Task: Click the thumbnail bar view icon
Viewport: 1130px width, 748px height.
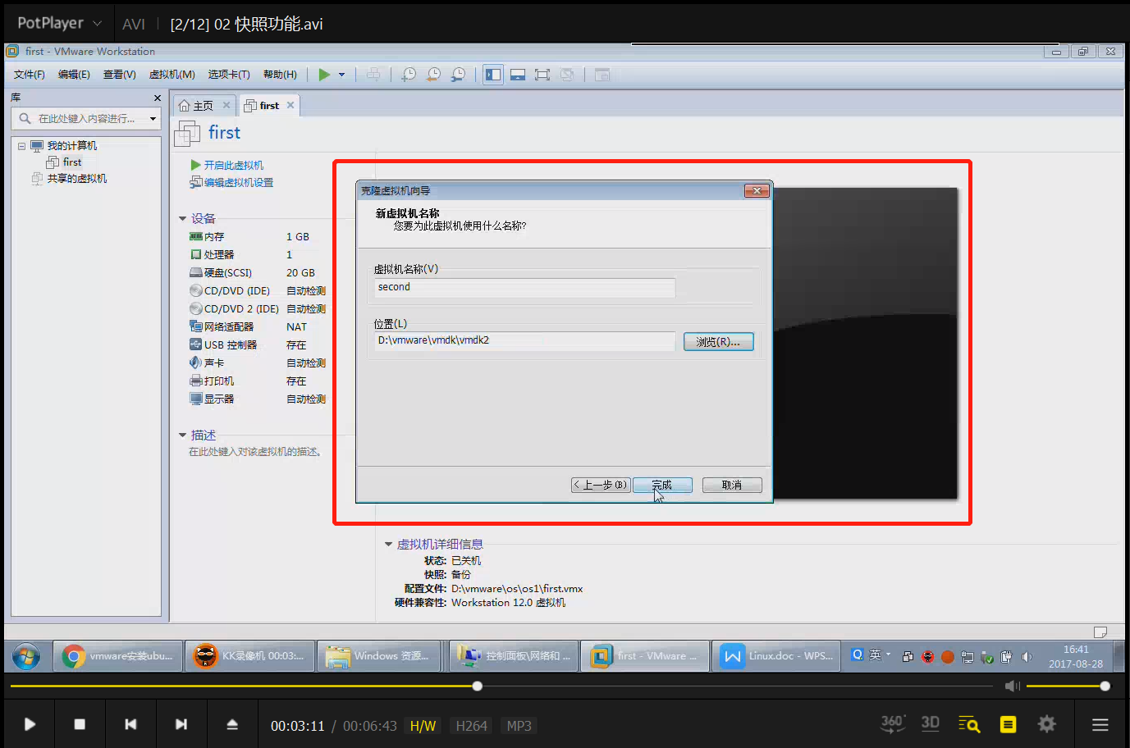Action: point(518,75)
